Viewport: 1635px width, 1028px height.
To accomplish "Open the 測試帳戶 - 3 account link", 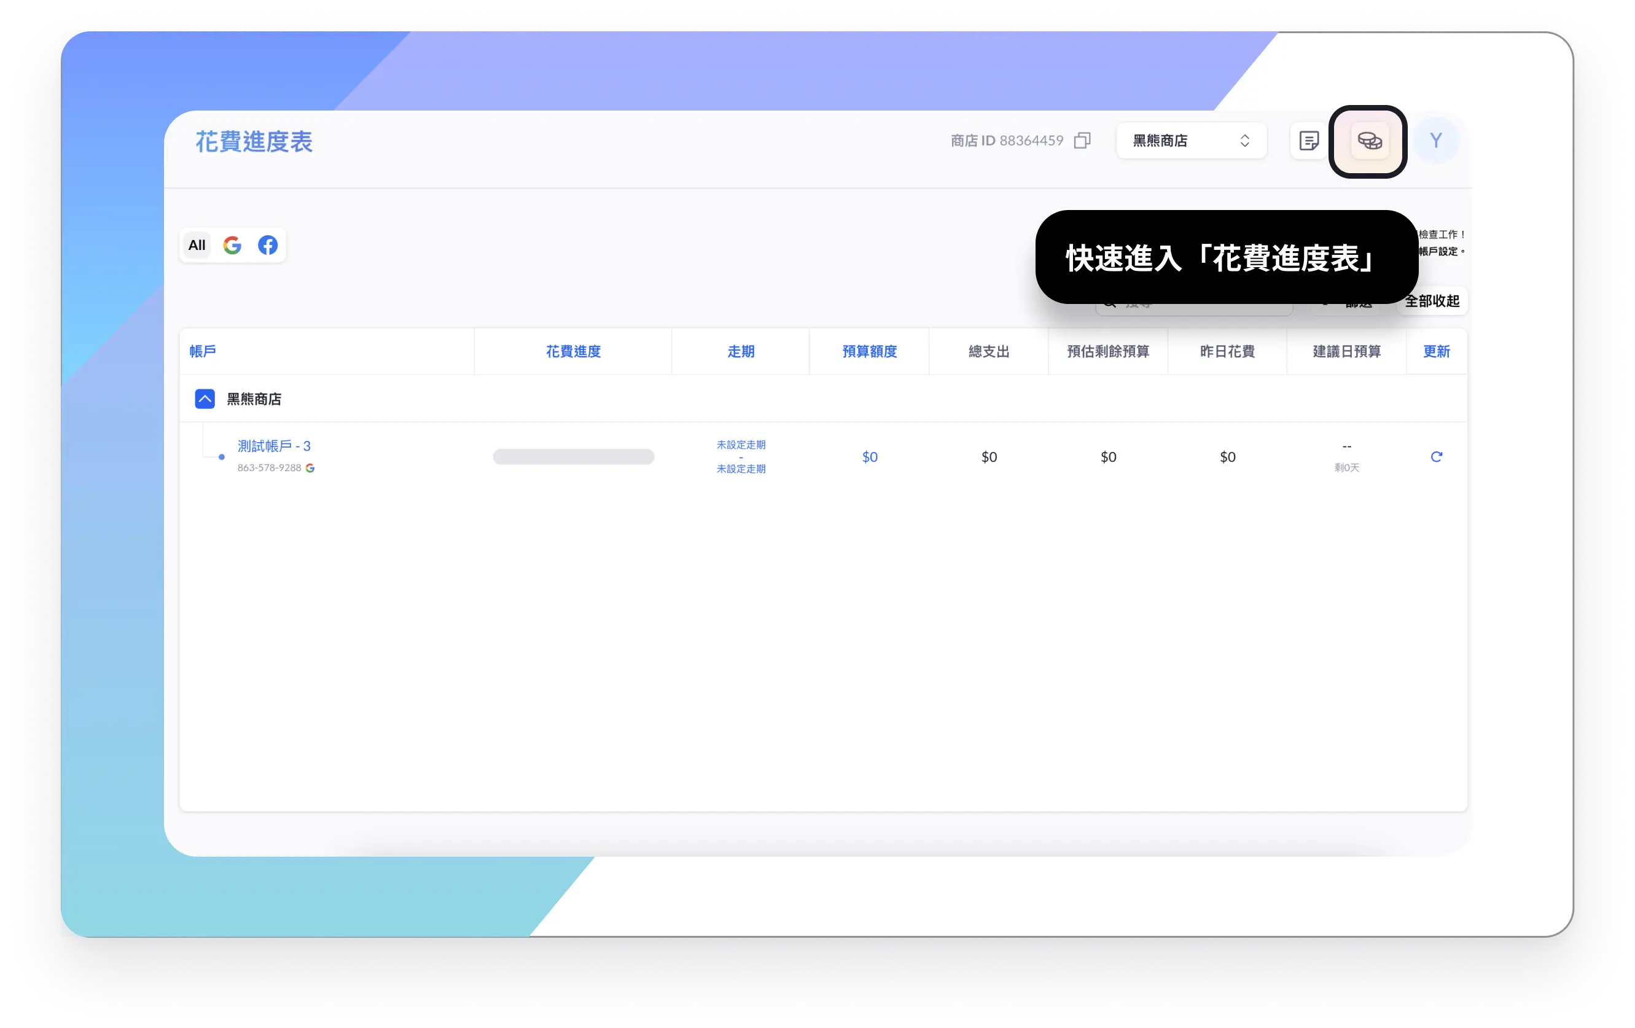I will pos(274,446).
